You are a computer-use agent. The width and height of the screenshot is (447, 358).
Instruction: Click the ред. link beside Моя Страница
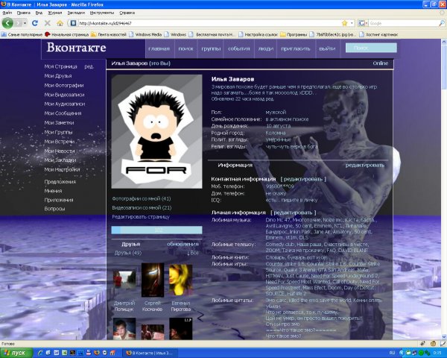point(89,66)
